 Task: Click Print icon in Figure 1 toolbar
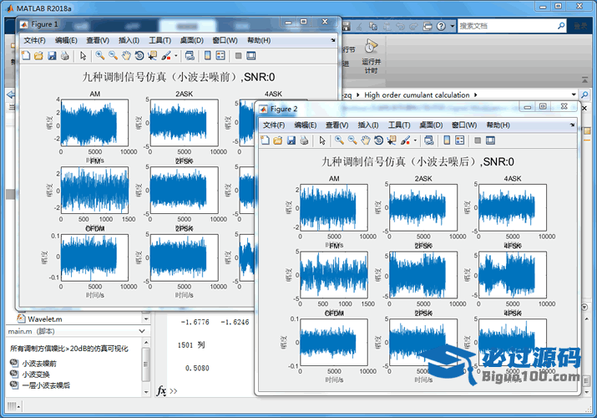point(64,56)
